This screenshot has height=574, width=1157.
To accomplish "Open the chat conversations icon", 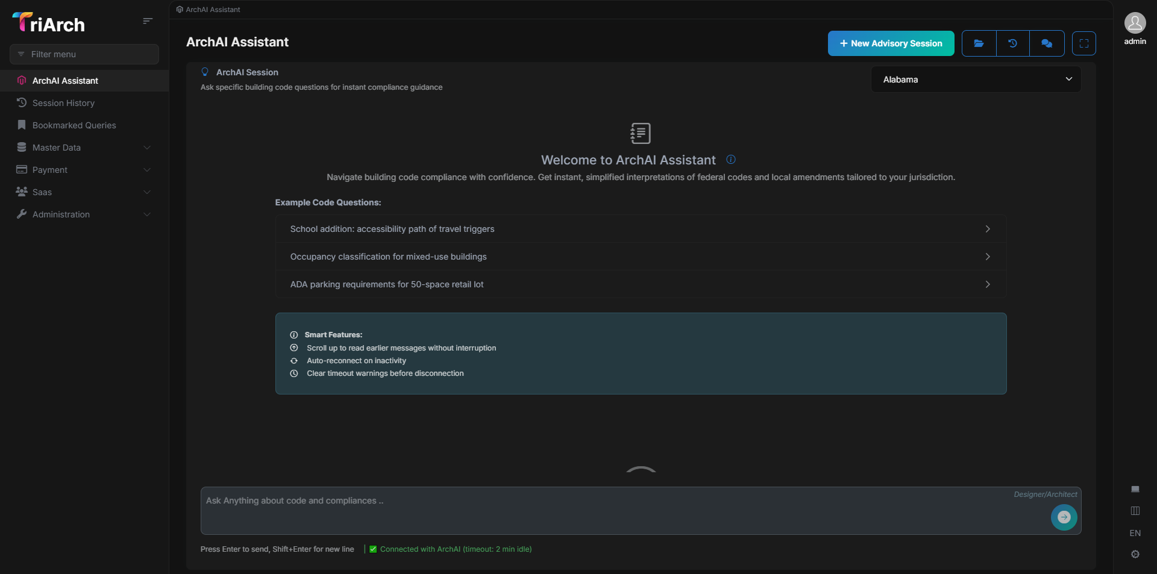I will [1047, 43].
